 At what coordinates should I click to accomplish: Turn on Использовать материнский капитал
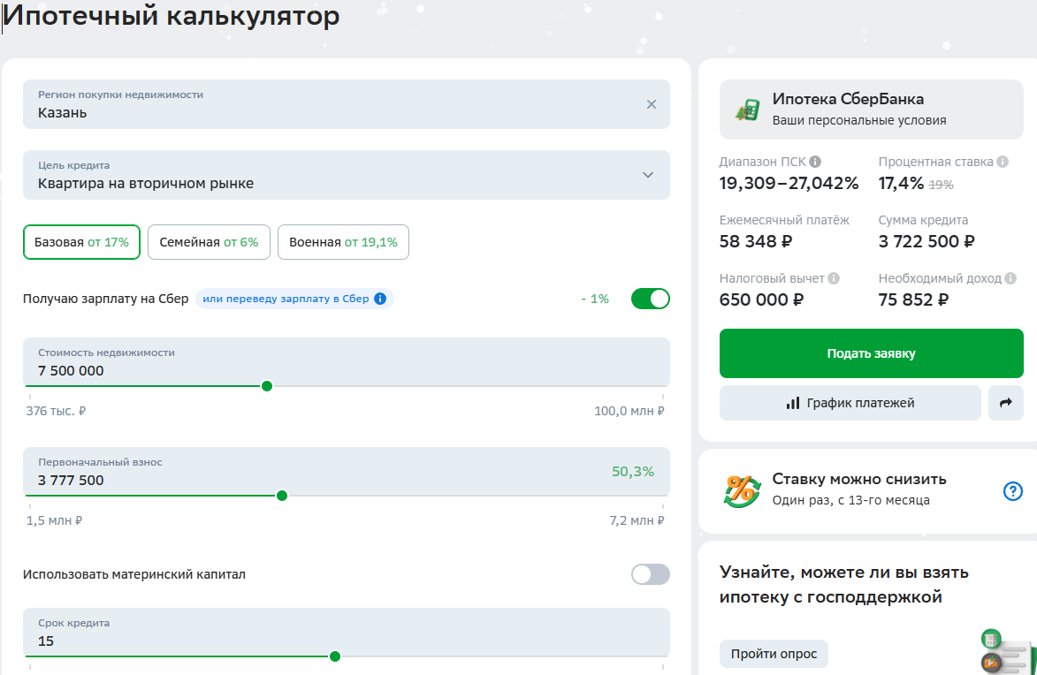(x=650, y=574)
